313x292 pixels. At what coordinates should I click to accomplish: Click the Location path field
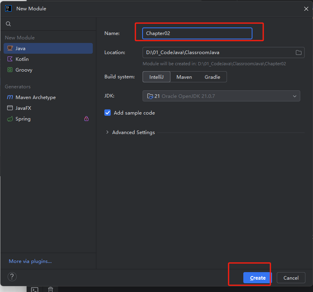[x=223, y=53]
